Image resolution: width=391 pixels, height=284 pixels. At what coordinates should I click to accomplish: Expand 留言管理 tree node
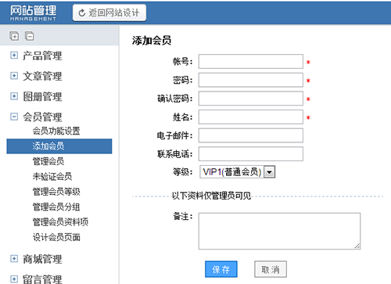14,279
